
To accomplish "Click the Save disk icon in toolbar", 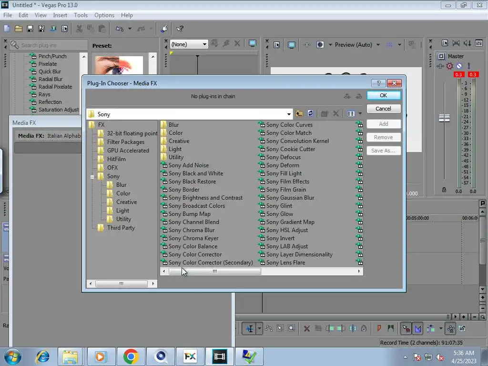I will click(30, 29).
